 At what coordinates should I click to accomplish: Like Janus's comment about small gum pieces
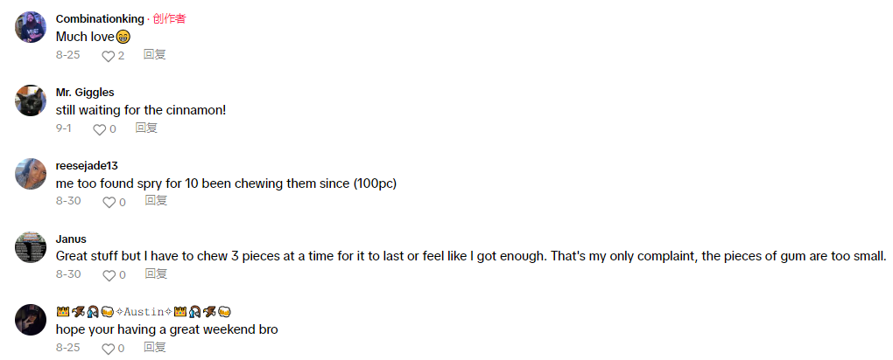coord(109,275)
